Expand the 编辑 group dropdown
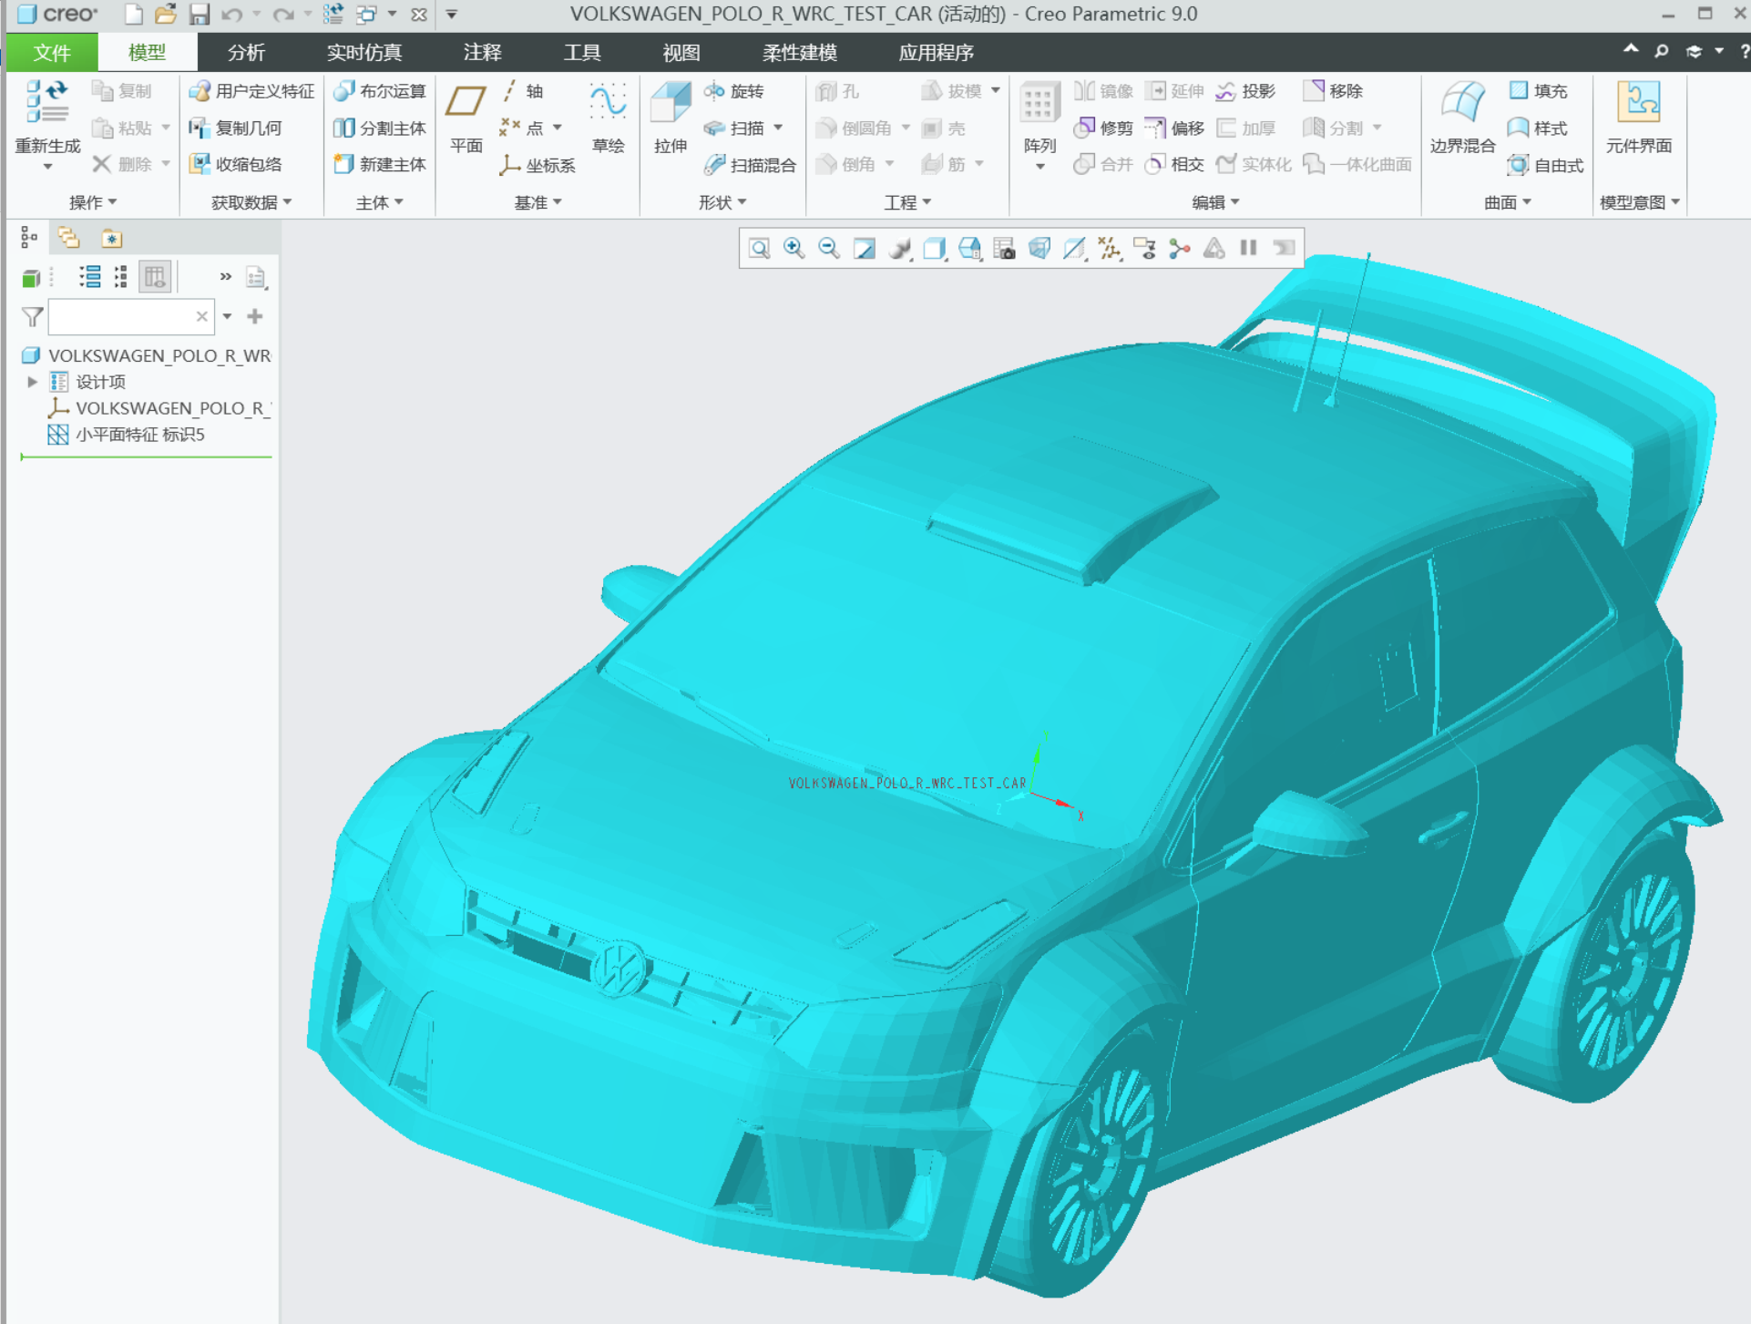The width and height of the screenshot is (1751, 1324). tap(1215, 202)
